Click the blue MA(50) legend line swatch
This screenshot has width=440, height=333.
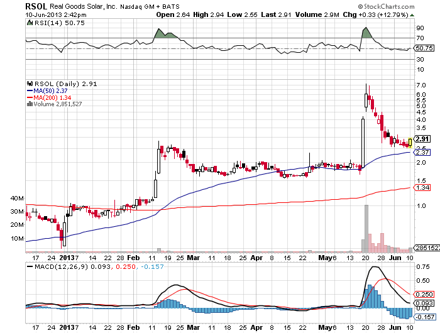pos(30,91)
